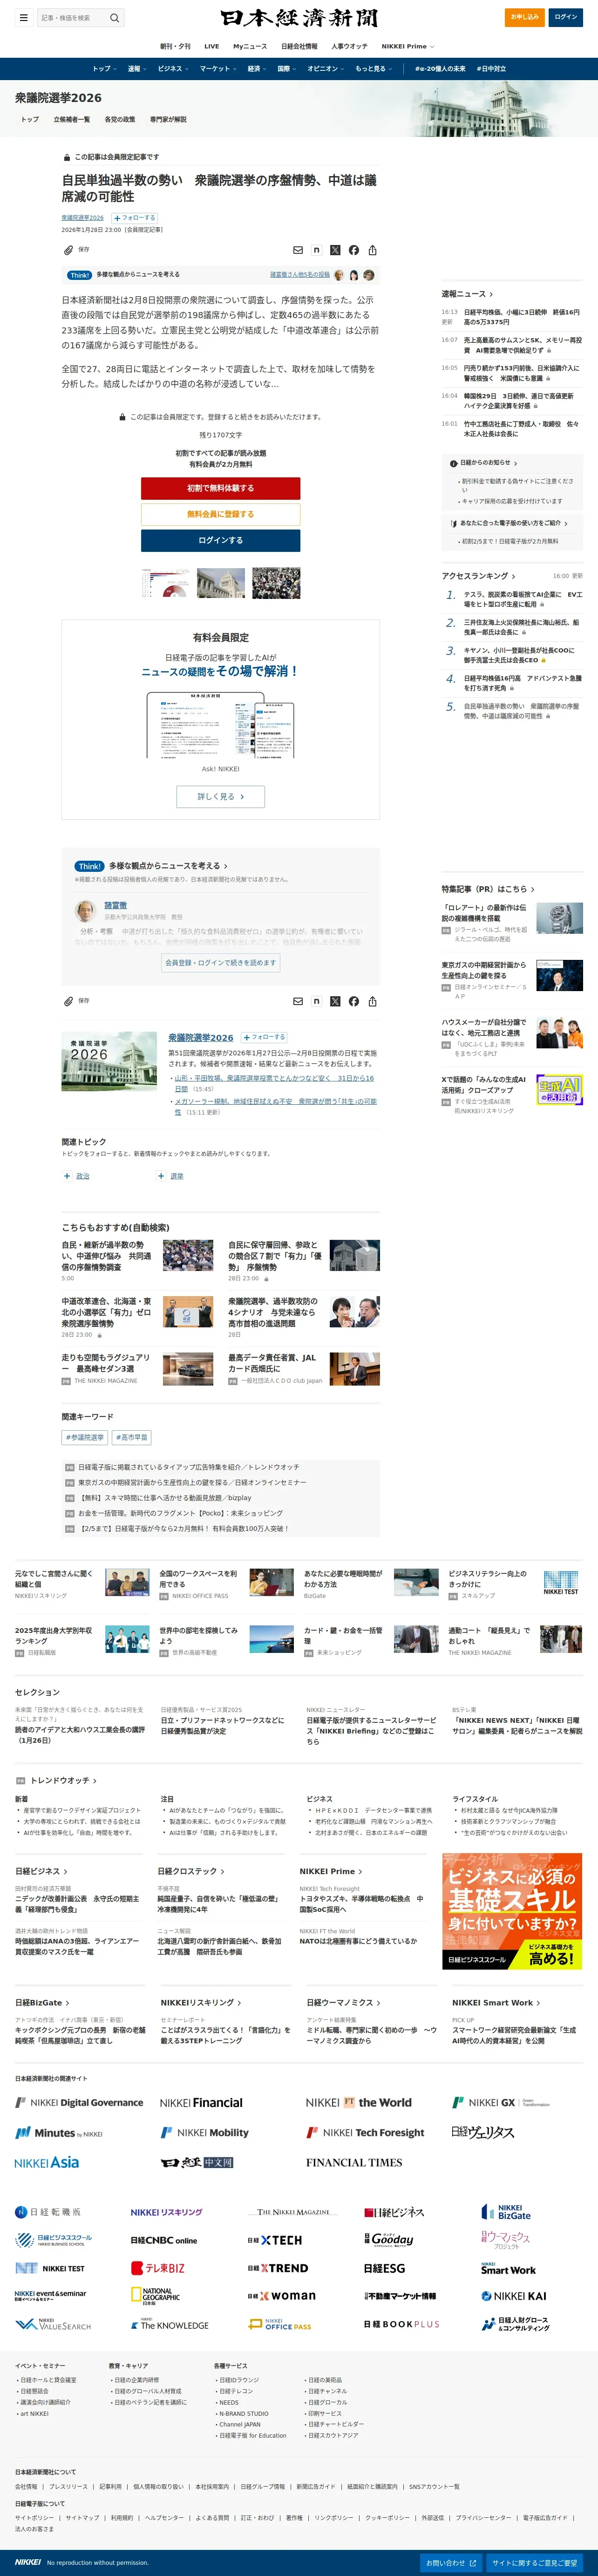Screen dimensions: 598x2576
Task: Click the clip save icon under the headline date
Action: point(68,250)
